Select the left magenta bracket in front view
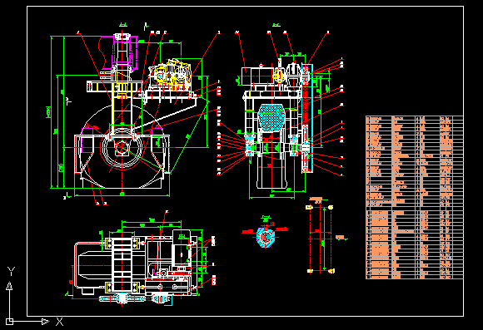This screenshot has width=483, height=330. pos(87,140)
